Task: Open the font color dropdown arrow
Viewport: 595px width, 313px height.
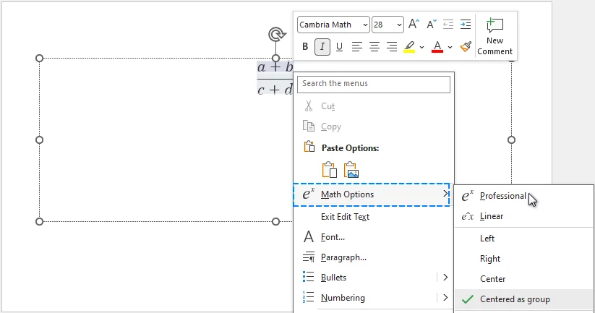Action: [x=450, y=47]
